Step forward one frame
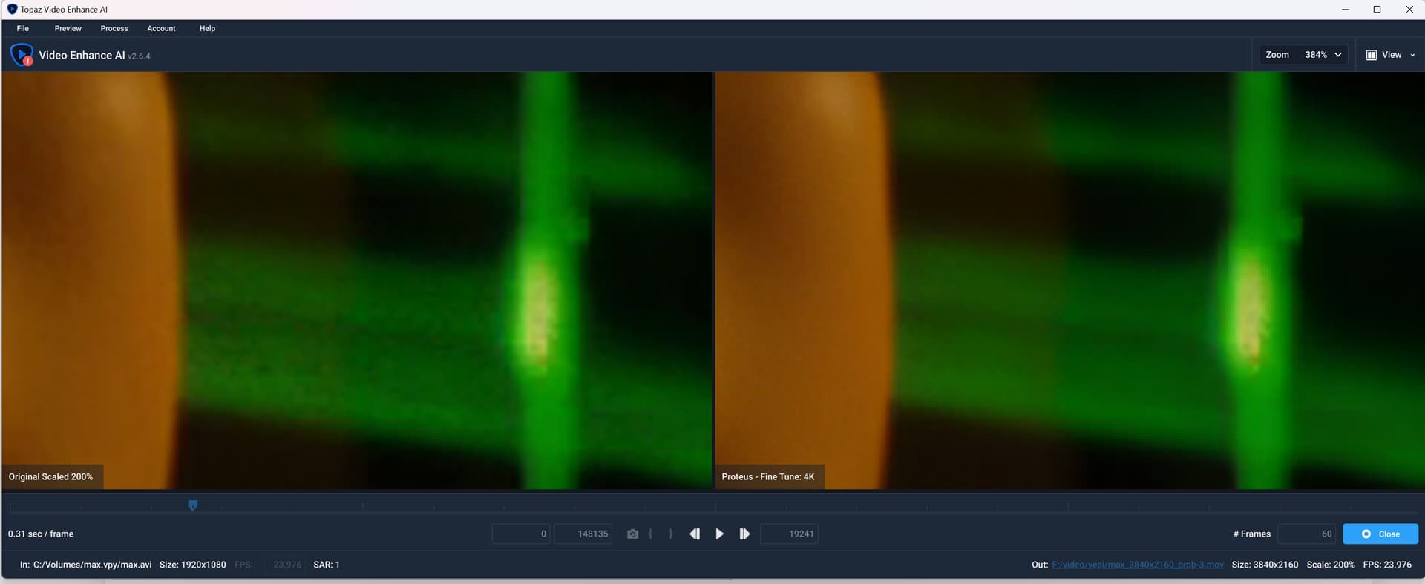1425x584 pixels. [x=744, y=534]
